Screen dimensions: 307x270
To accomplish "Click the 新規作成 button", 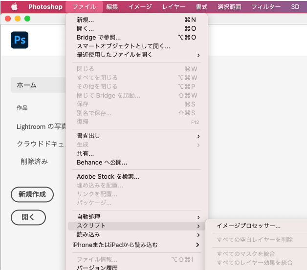I will pos(32,194).
